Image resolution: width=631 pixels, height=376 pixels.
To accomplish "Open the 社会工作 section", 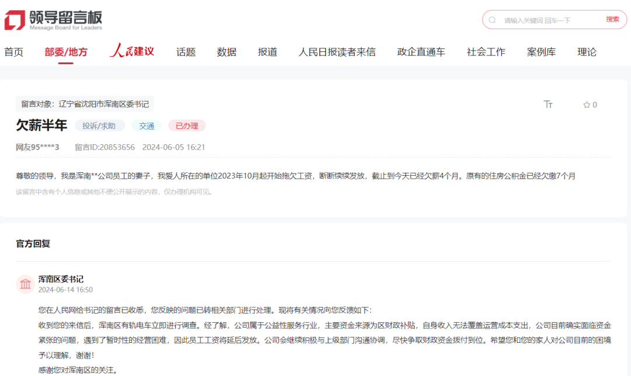I will 486,52.
